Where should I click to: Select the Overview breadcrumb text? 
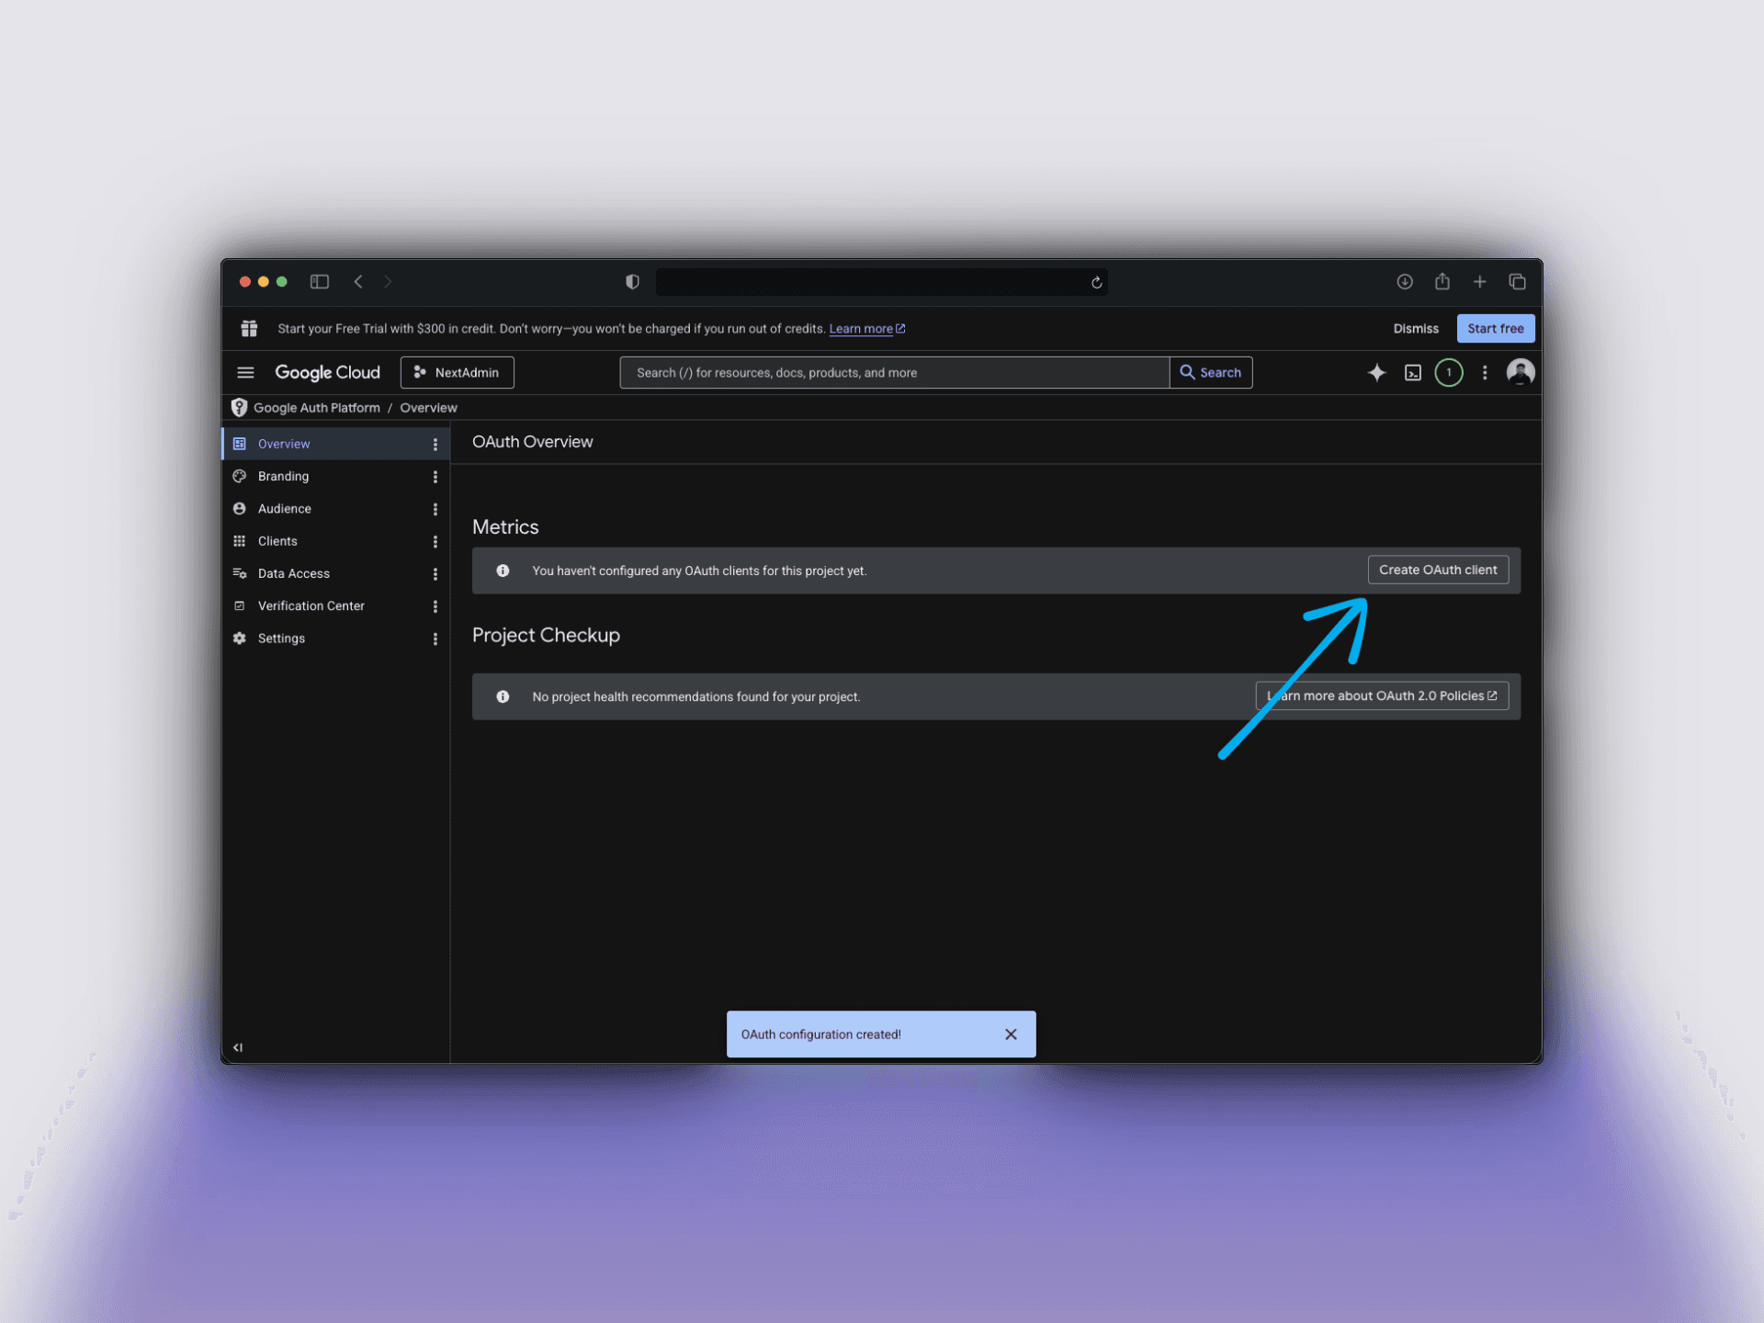(x=428, y=407)
